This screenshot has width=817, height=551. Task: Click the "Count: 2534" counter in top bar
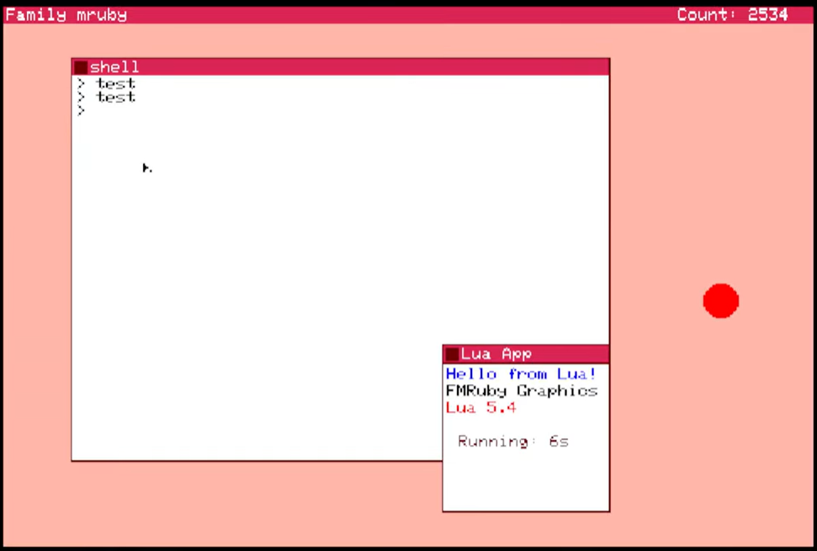point(732,14)
